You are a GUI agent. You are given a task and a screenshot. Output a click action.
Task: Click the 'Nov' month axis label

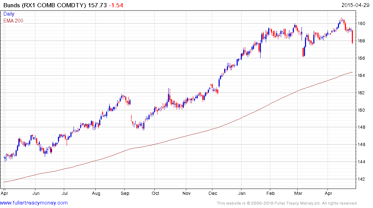[187, 193]
